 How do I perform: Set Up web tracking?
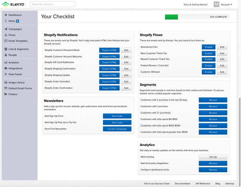pyautogui.click(x=213, y=157)
